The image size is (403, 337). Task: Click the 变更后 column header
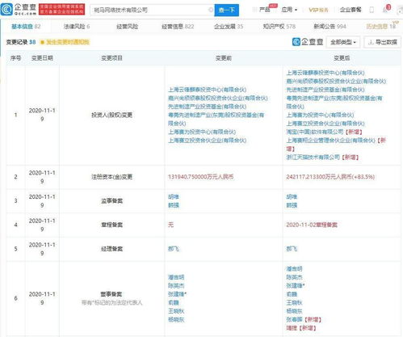click(342, 58)
